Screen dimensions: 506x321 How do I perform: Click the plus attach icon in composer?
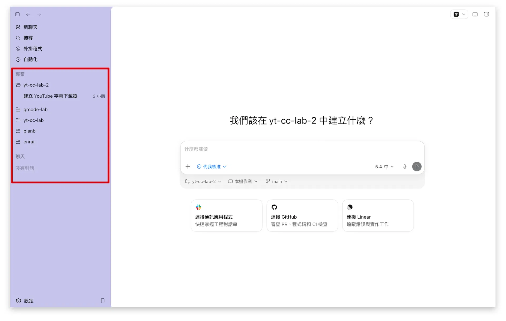(188, 167)
